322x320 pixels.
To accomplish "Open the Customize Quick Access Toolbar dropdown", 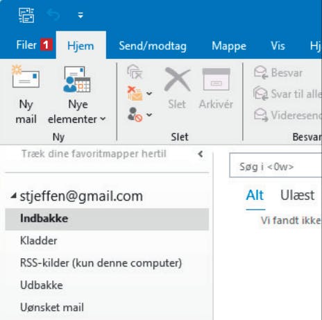I will pos(80,15).
